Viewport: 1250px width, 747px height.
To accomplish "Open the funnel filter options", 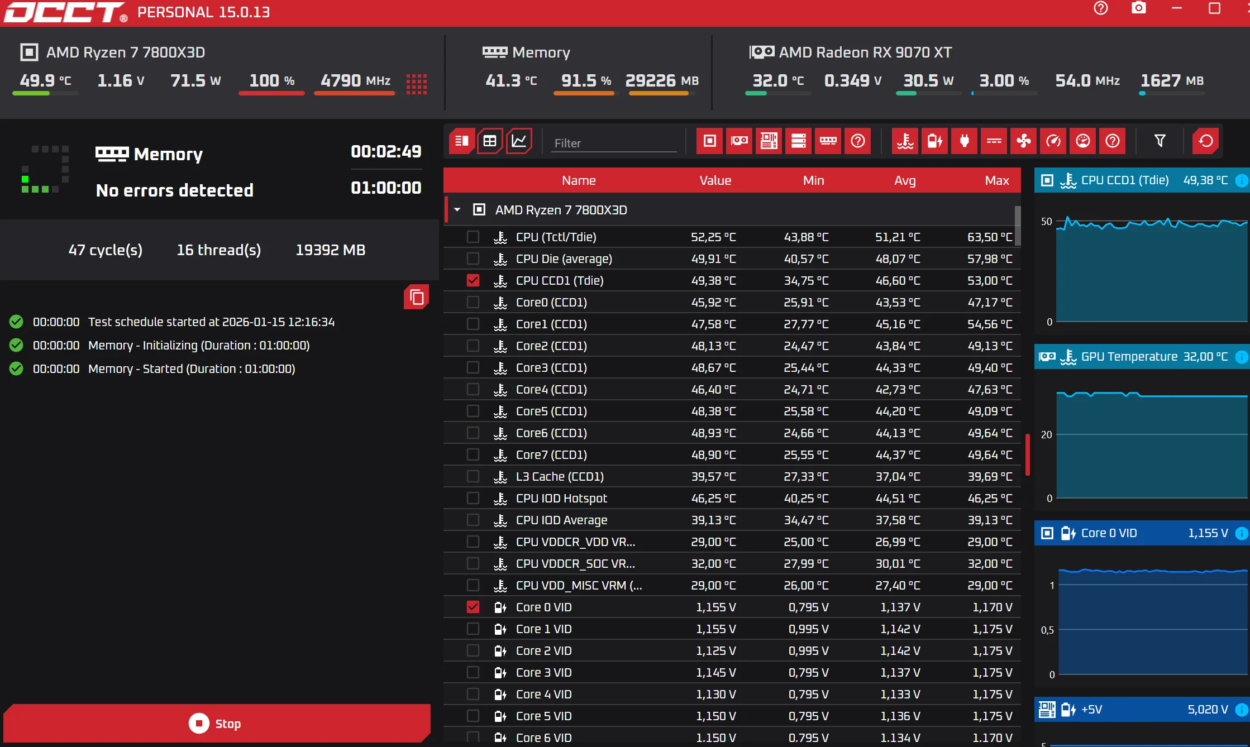I will [1160, 141].
